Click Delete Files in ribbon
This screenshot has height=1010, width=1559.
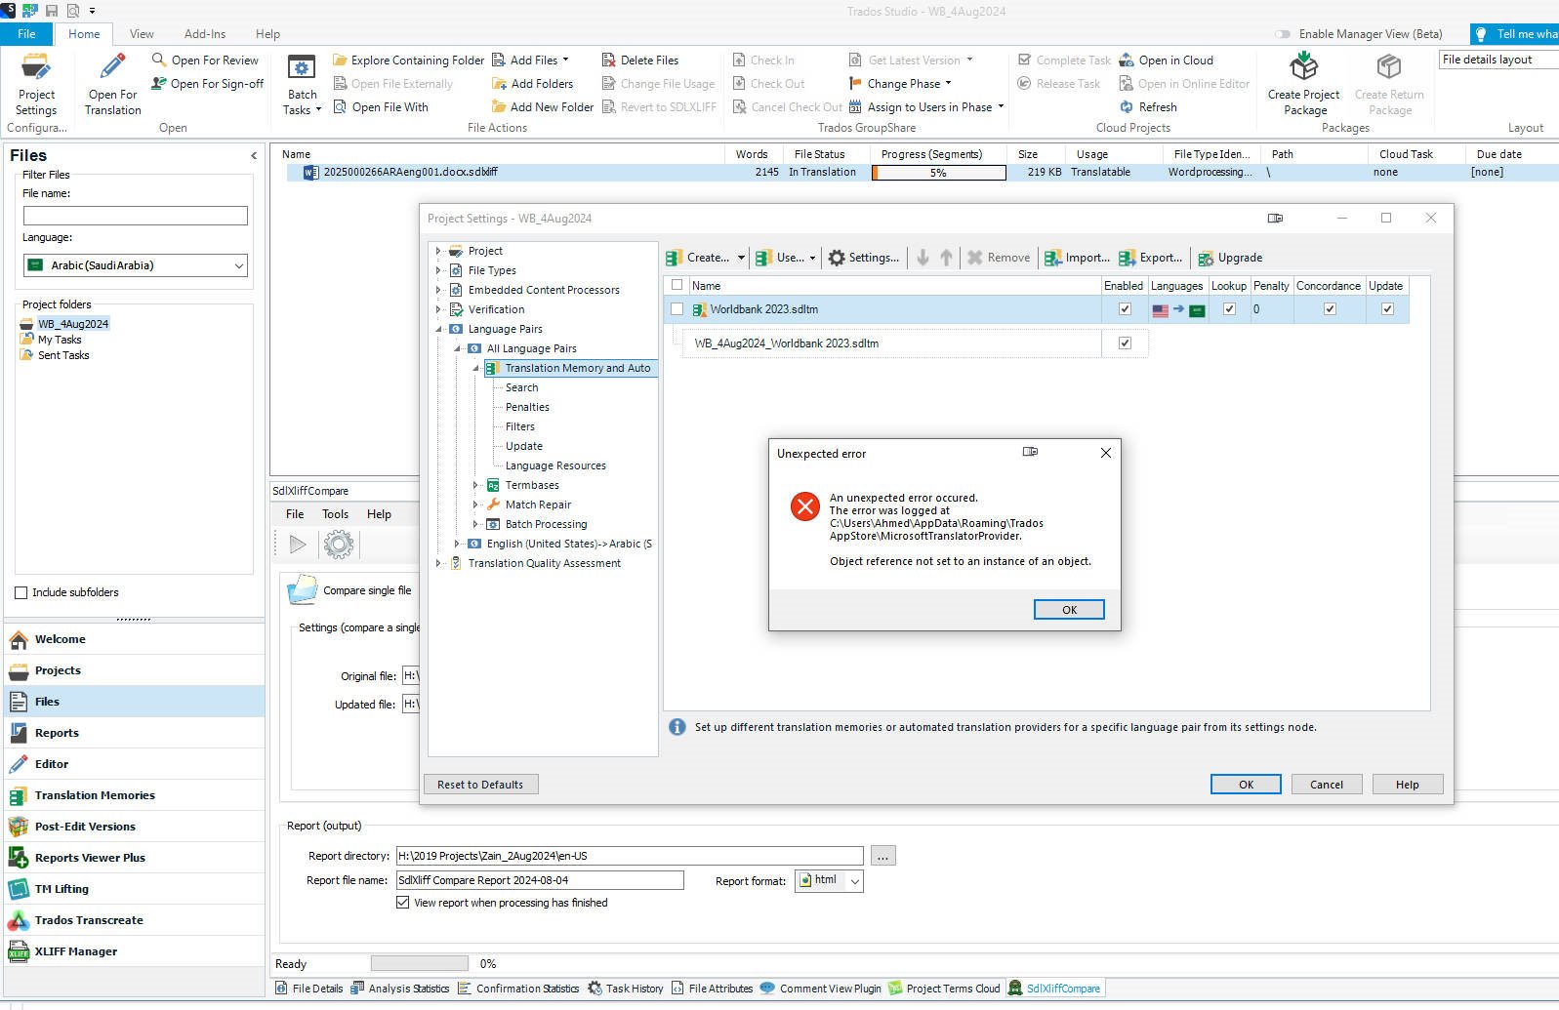coord(640,61)
